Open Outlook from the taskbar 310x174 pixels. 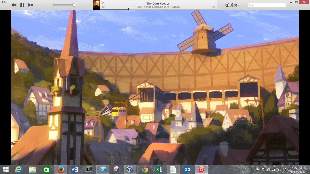187,169
